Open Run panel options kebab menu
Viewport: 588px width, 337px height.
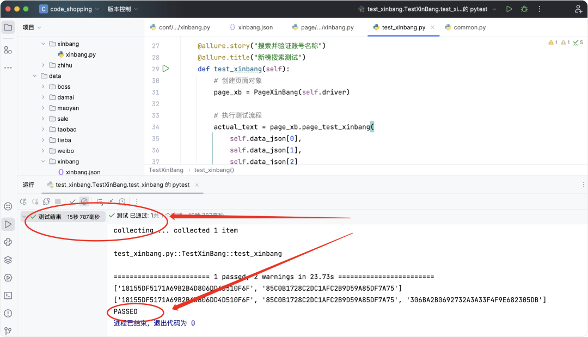[583, 185]
